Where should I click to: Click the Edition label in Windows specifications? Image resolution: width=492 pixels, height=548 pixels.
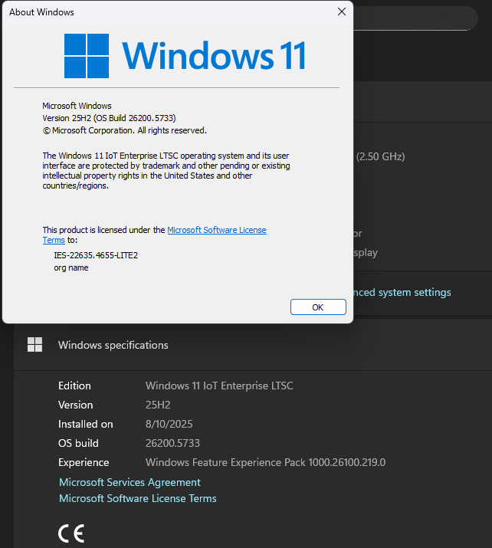pos(74,386)
